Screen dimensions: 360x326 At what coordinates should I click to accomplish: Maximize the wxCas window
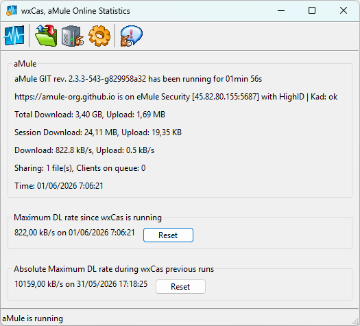click(x=312, y=10)
